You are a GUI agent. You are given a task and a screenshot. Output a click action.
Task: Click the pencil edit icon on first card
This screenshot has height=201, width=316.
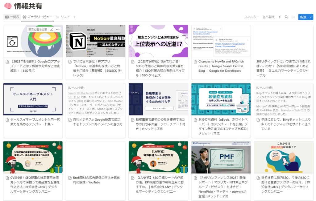(52, 30)
